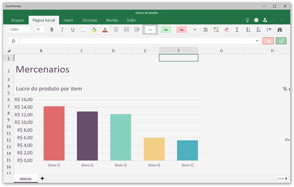Viewport: 294px width, 187px height.
Task: Click the sort and filter icon
Action: click(x=269, y=30)
